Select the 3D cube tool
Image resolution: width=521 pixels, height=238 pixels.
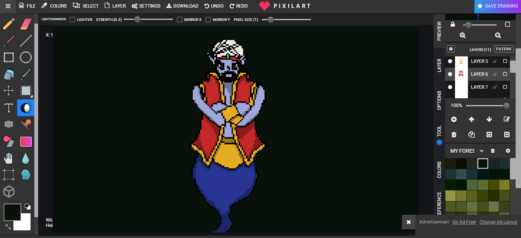(9, 191)
